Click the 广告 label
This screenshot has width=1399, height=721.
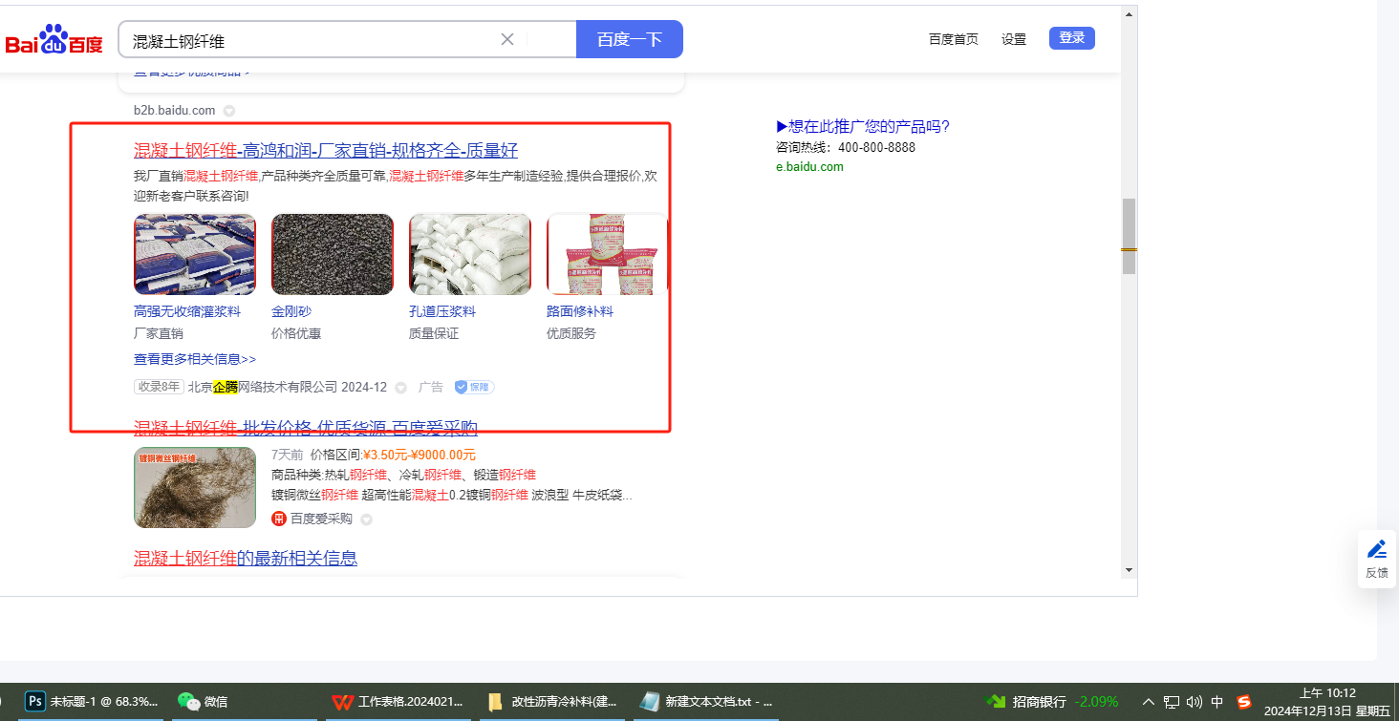431,387
